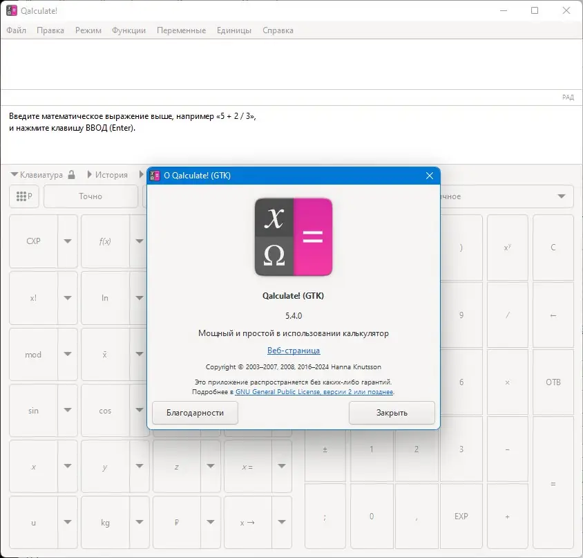Viewport: 583px width, 558px height.
Task: Click the backspace ← button
Action: coord(553,315)
